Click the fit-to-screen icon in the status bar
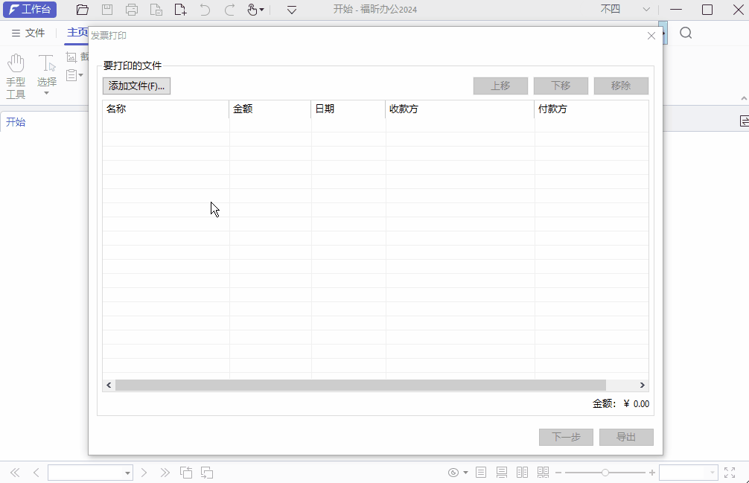Screen dimensions: 749x483 coord(730,472)
